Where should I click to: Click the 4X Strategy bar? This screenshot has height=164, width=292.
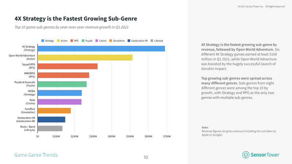101,48
